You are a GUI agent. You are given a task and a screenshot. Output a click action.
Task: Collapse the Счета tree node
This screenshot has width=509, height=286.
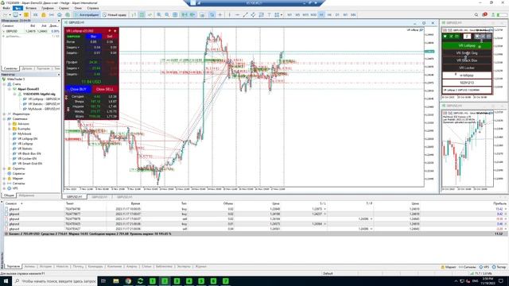[x=4, y=84]
